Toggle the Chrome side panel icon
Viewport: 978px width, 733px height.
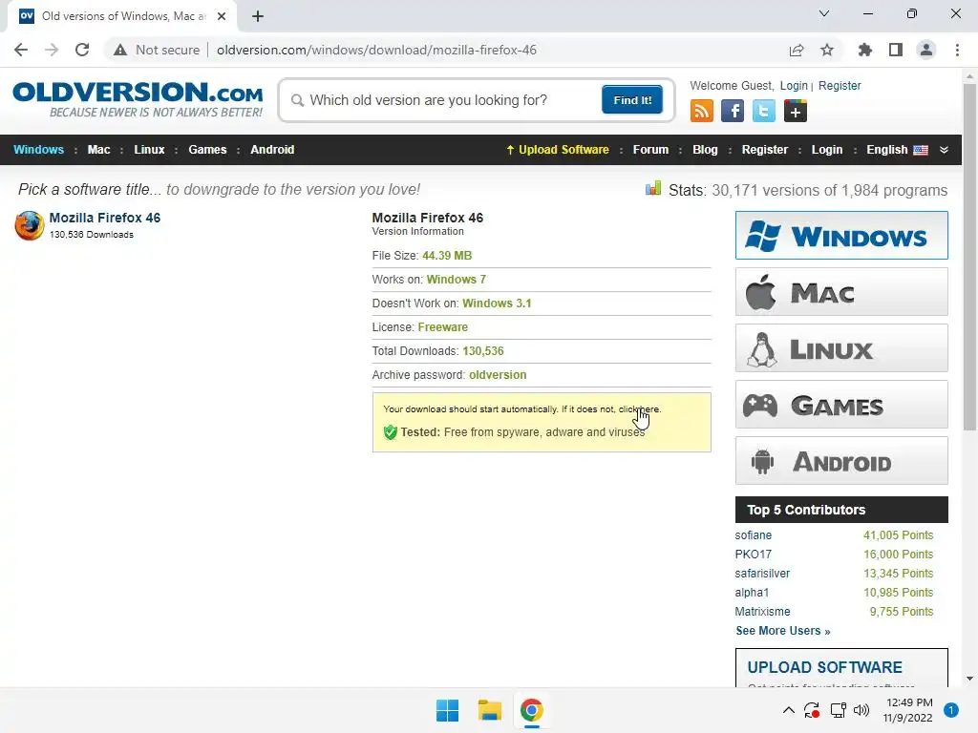(896, 50)
